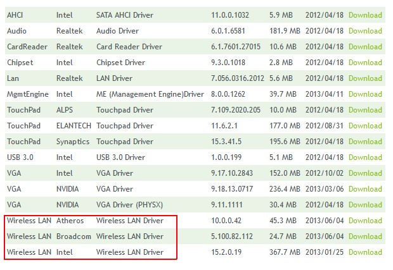Click the 2012/08/31 release date

[x=325, y=125]
